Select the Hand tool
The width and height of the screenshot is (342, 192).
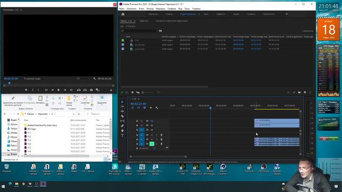(122, 131)
